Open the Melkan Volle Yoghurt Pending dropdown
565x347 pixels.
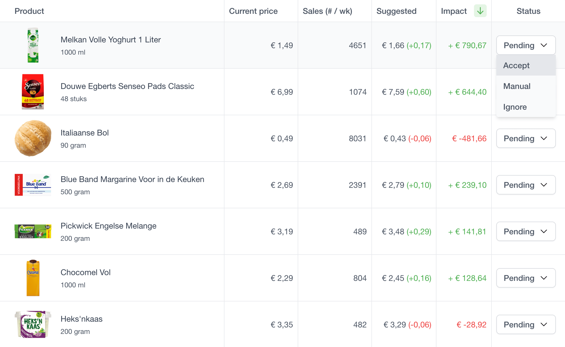coord(526,45)
